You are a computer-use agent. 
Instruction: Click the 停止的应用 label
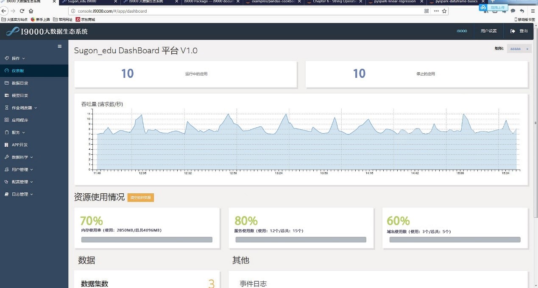click(426, 74)
